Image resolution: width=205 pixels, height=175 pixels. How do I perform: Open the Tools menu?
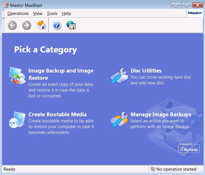52,14
